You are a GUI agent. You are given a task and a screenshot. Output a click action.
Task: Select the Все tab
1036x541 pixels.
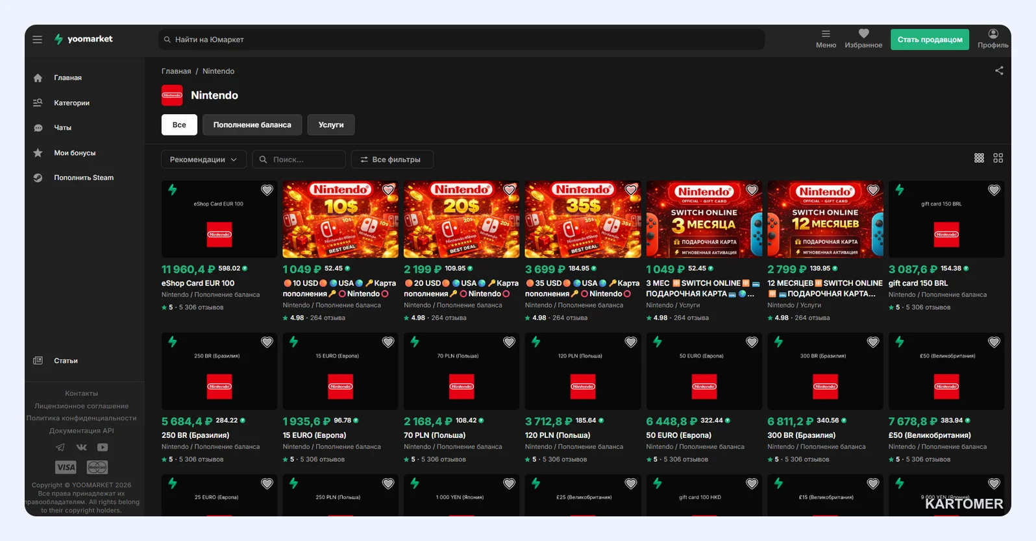click(179, 125)
